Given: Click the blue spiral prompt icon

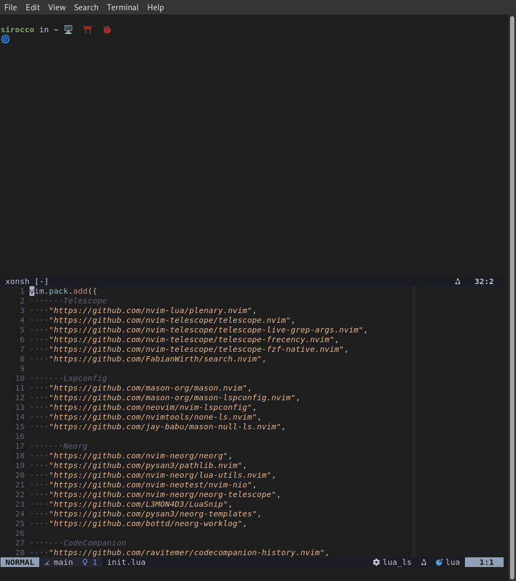Looking at the screenshot, I should [x=5, y=39].
